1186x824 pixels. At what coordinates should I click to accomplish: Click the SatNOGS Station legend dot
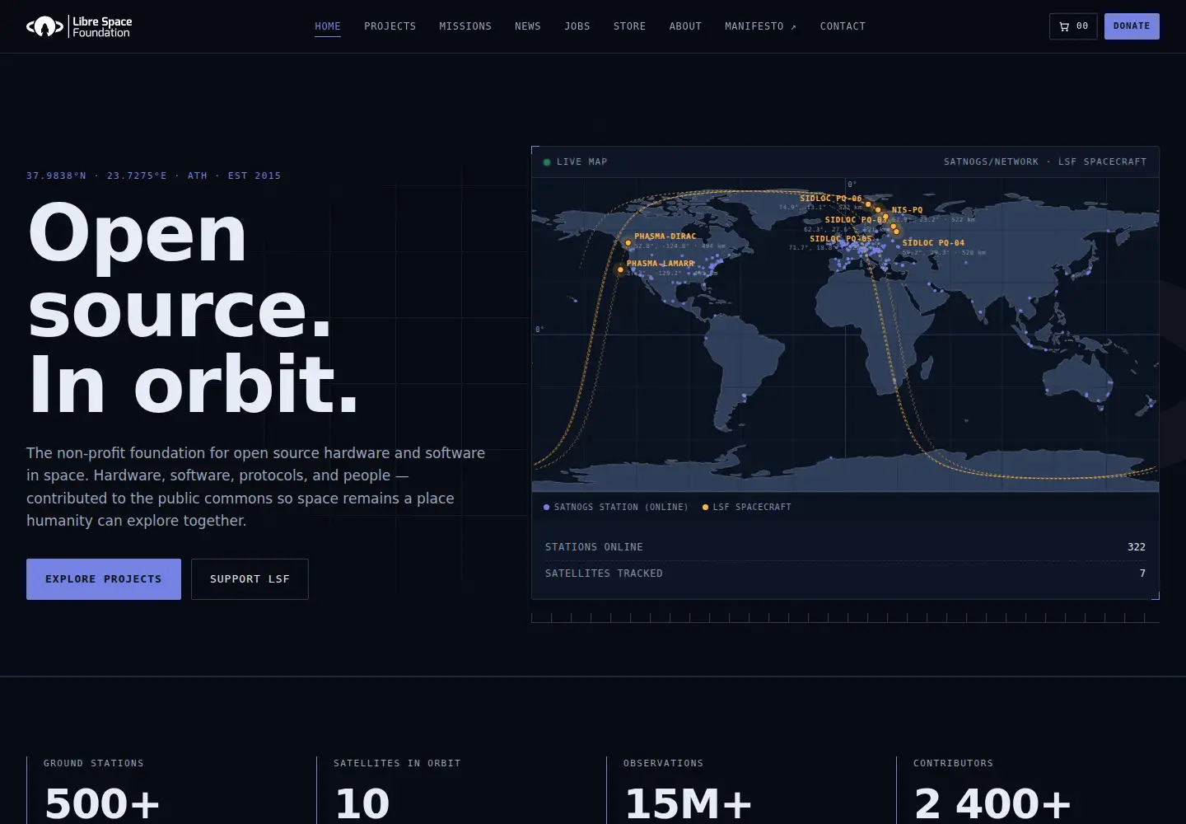(x=546, y=507)
